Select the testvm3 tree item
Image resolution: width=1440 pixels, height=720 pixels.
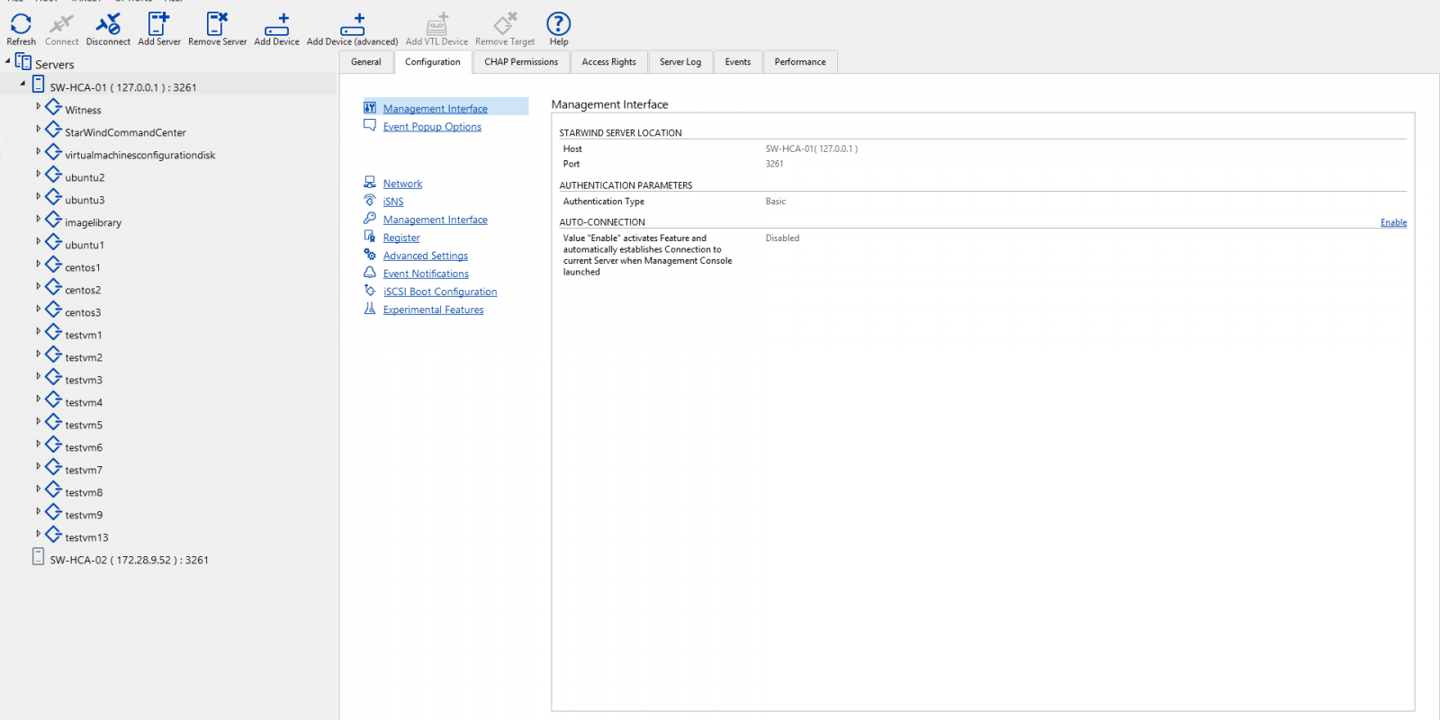tap(84, 380)
